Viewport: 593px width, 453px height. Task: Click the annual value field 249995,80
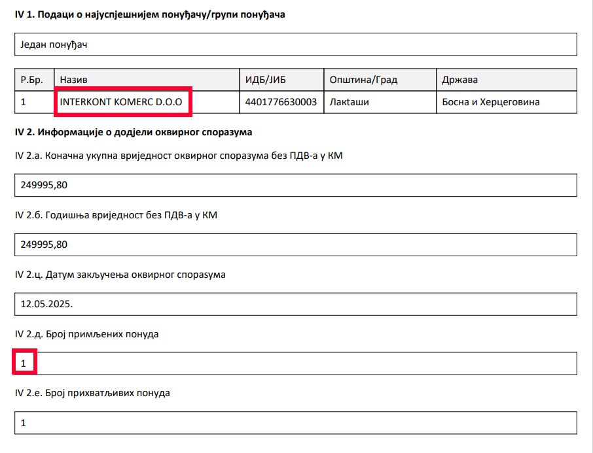coord(296,244)
